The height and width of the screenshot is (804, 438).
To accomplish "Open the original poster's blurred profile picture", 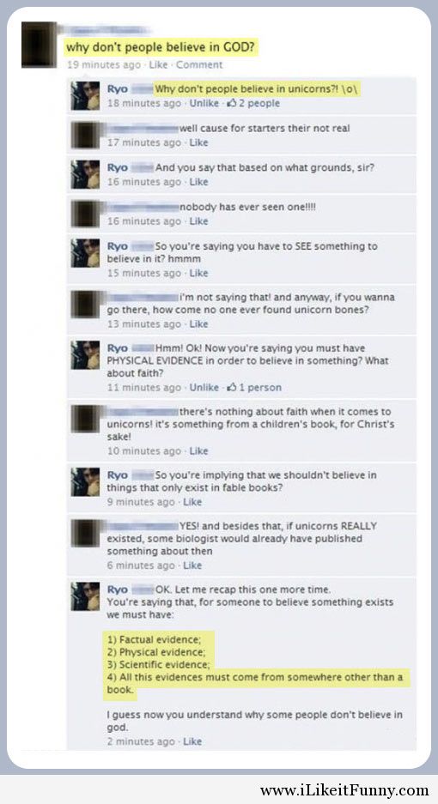I will [39, 45].
